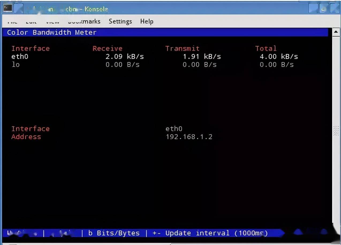Click the Bits/Bytes toggle hint
This screenshot has width=341, height=245.
point(114,233)
